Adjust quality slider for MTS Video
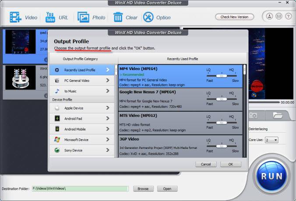The image size is (296, 201). 222,123
